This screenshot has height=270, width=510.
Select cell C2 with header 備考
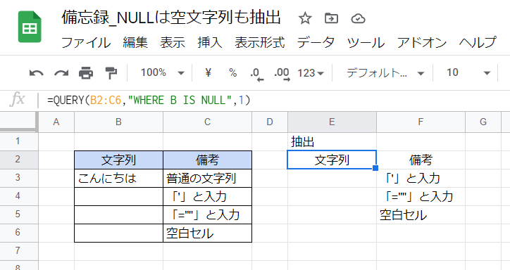207,160
